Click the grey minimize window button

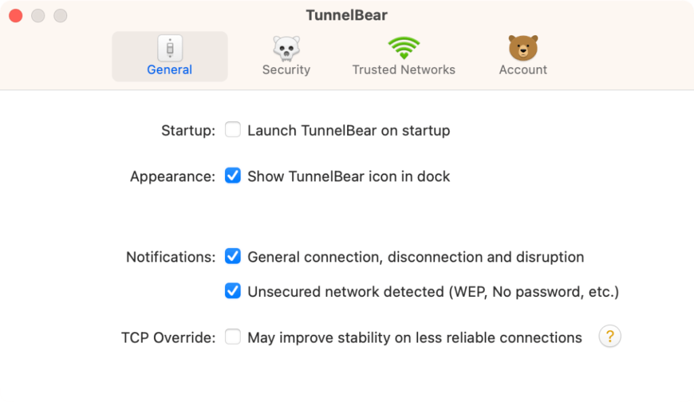[x=38, y=16]
